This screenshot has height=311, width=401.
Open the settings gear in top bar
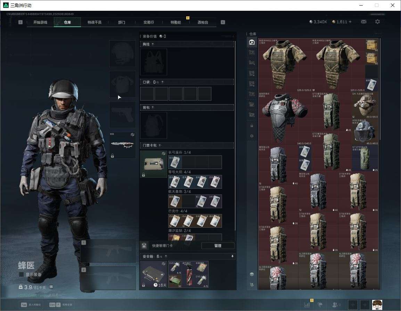pyautogui.click(x=377, y=22)
